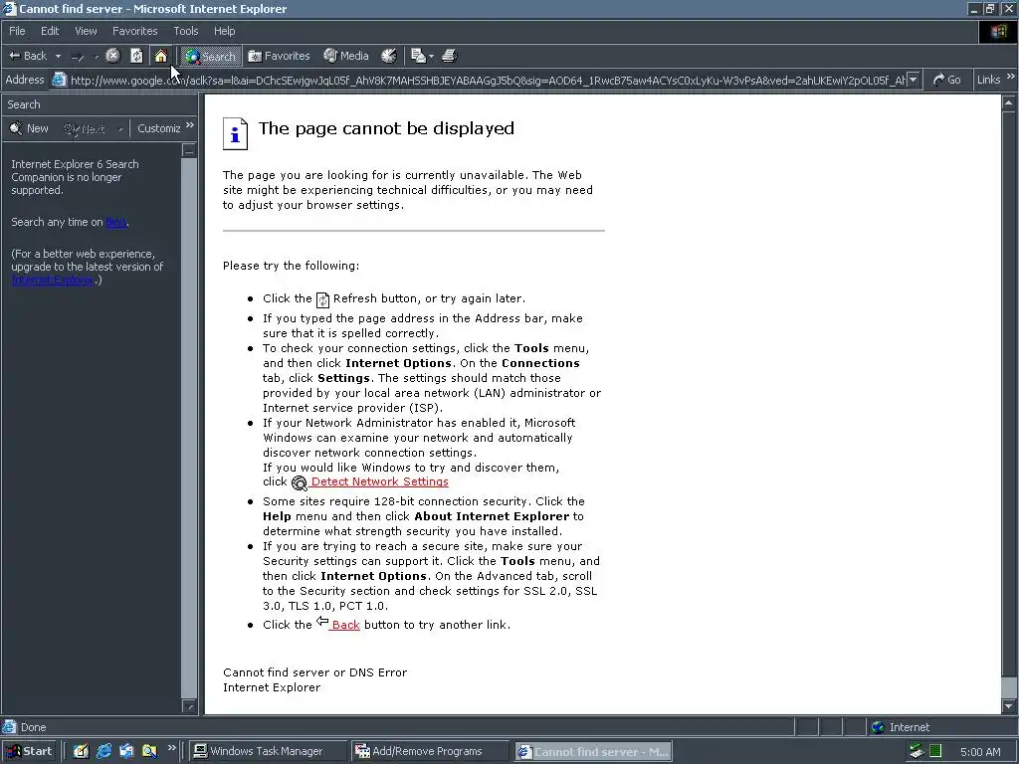Viewport: 1019px width, 764px height.
Task: Click page scrollbar up arrow
Action: (x=1009, y=102)
